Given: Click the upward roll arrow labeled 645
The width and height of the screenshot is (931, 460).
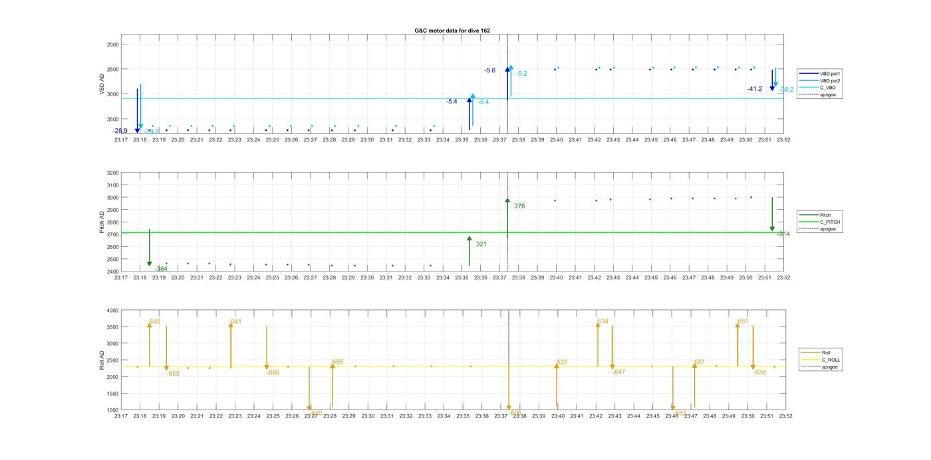Looking at the screenshot, I should point(149,345).
